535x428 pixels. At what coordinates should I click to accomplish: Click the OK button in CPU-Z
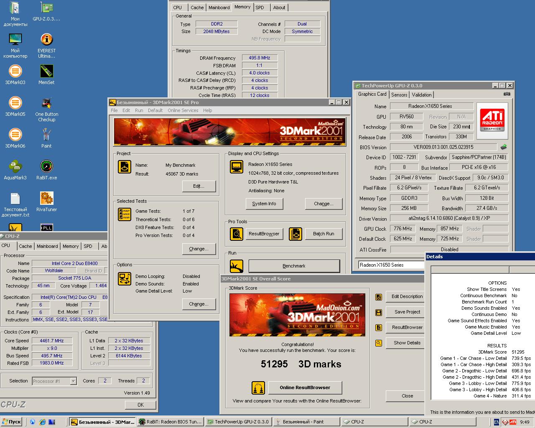pyautogui.click(x=141, y=405)
